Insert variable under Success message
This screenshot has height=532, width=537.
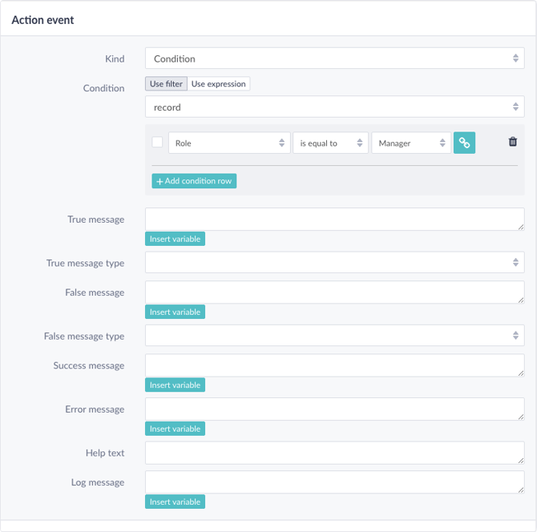pyautogui.click(x=175, y=385)
